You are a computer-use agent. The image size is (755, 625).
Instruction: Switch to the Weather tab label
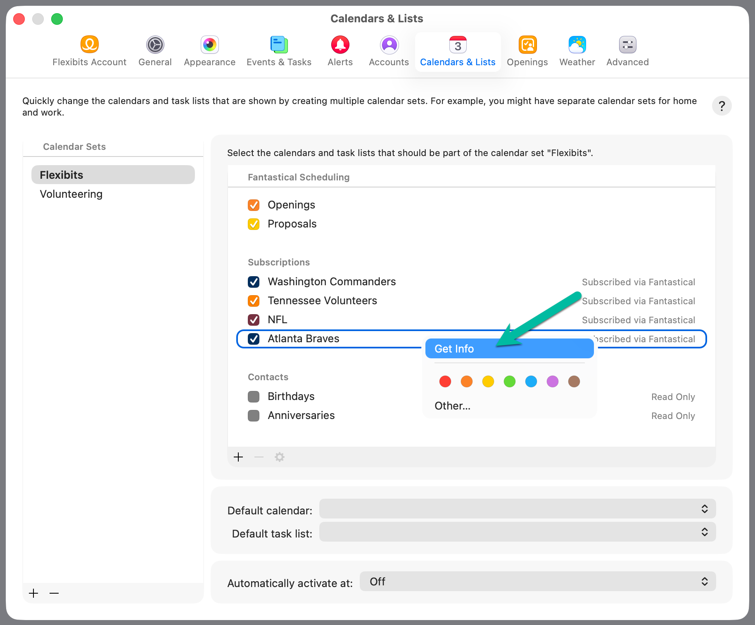click(x=577, y=62)
